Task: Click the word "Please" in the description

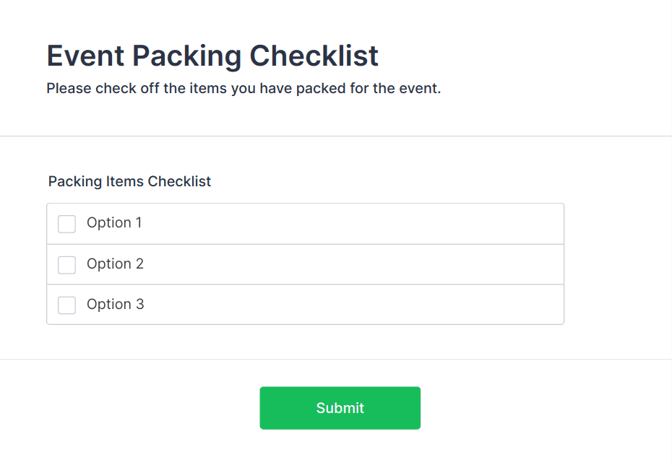Action: [69, 90]
